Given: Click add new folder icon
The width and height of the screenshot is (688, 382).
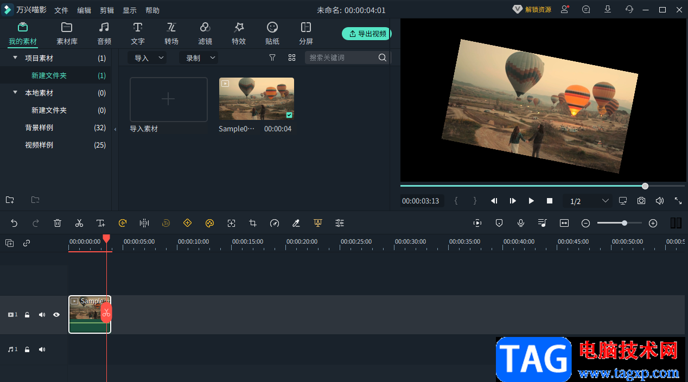Looking at the screenshot, I should 10,200.
